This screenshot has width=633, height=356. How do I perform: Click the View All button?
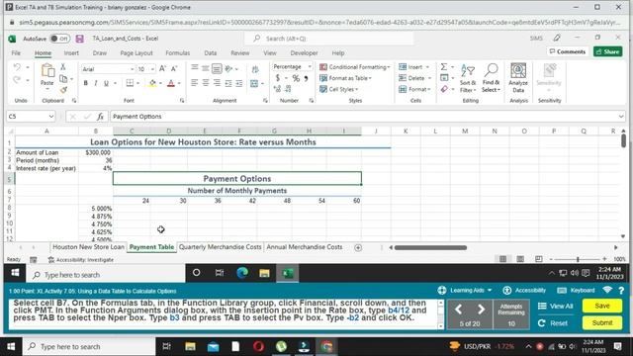click(x=556, y=306)
